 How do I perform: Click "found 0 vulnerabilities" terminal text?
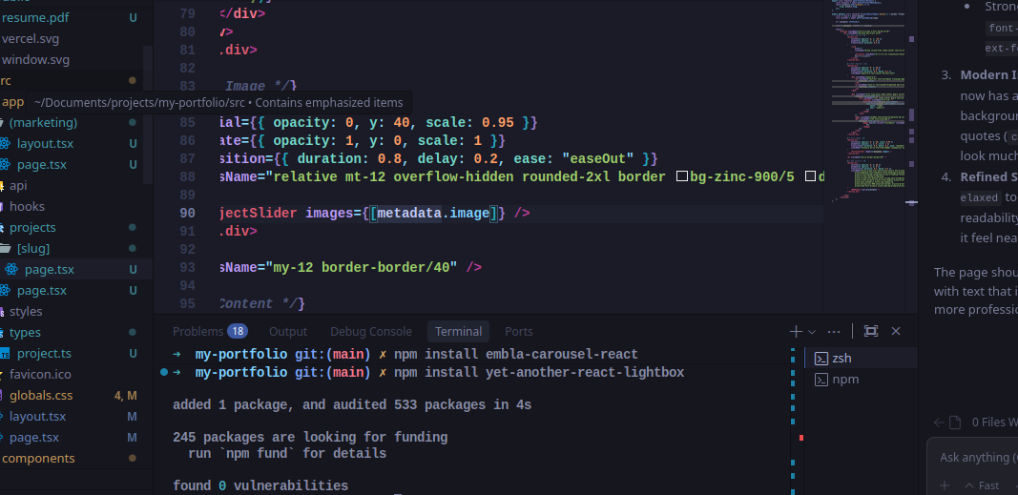point(260,485)
